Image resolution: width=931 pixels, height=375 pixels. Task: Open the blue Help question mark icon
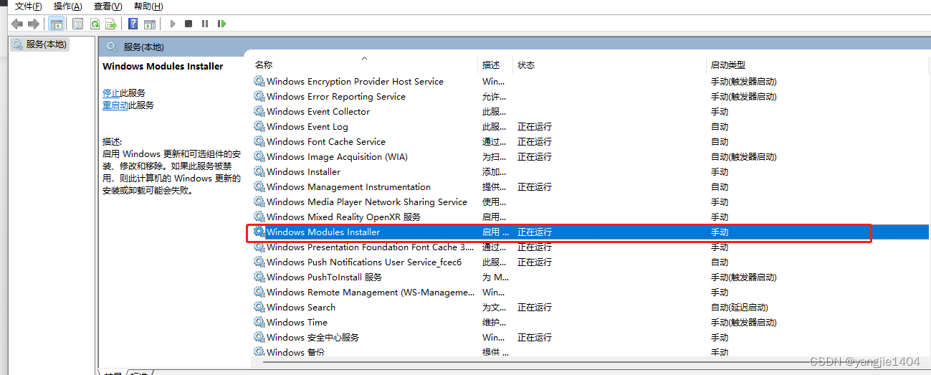pos(133,24)
